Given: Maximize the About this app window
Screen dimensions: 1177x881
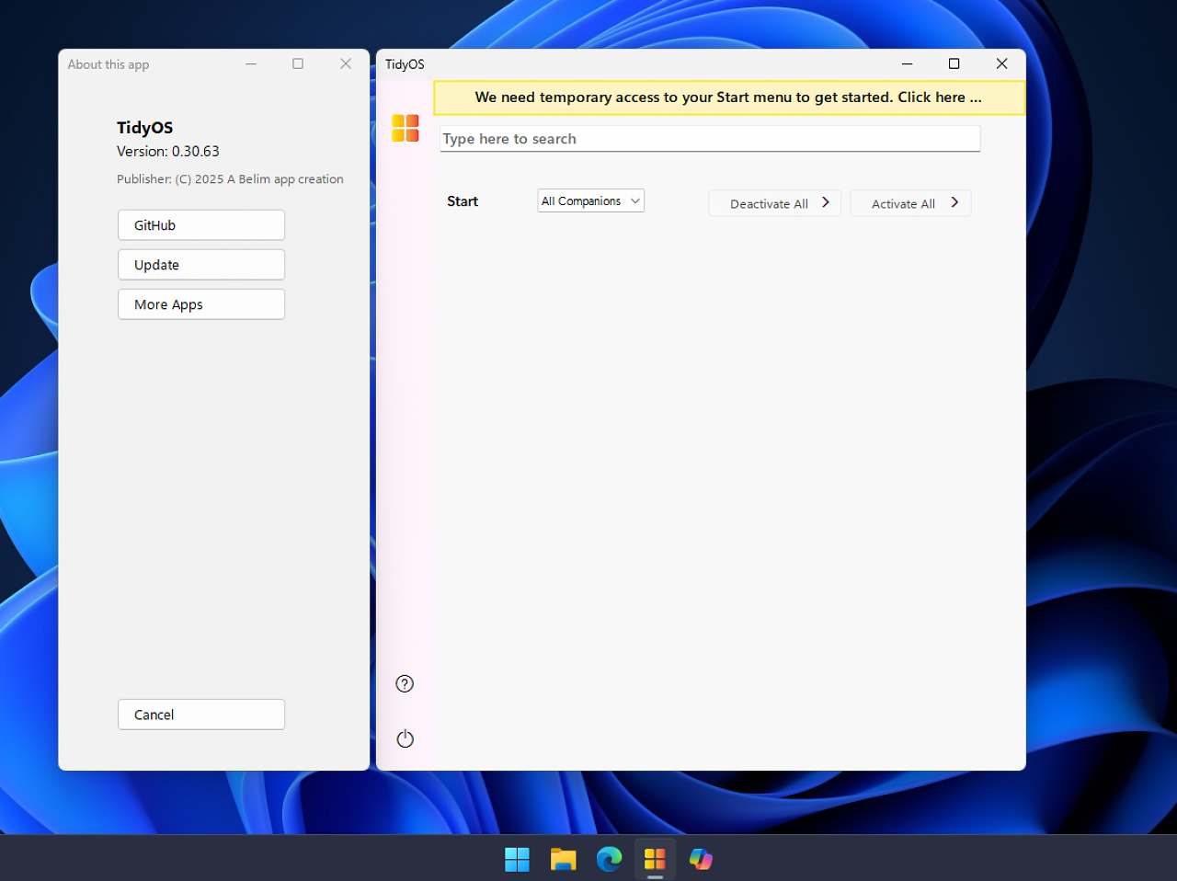Looking at the screenshot, I should 298,63.
